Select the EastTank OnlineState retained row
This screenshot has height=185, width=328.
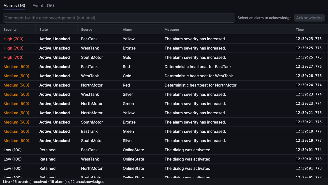(163, 150)
